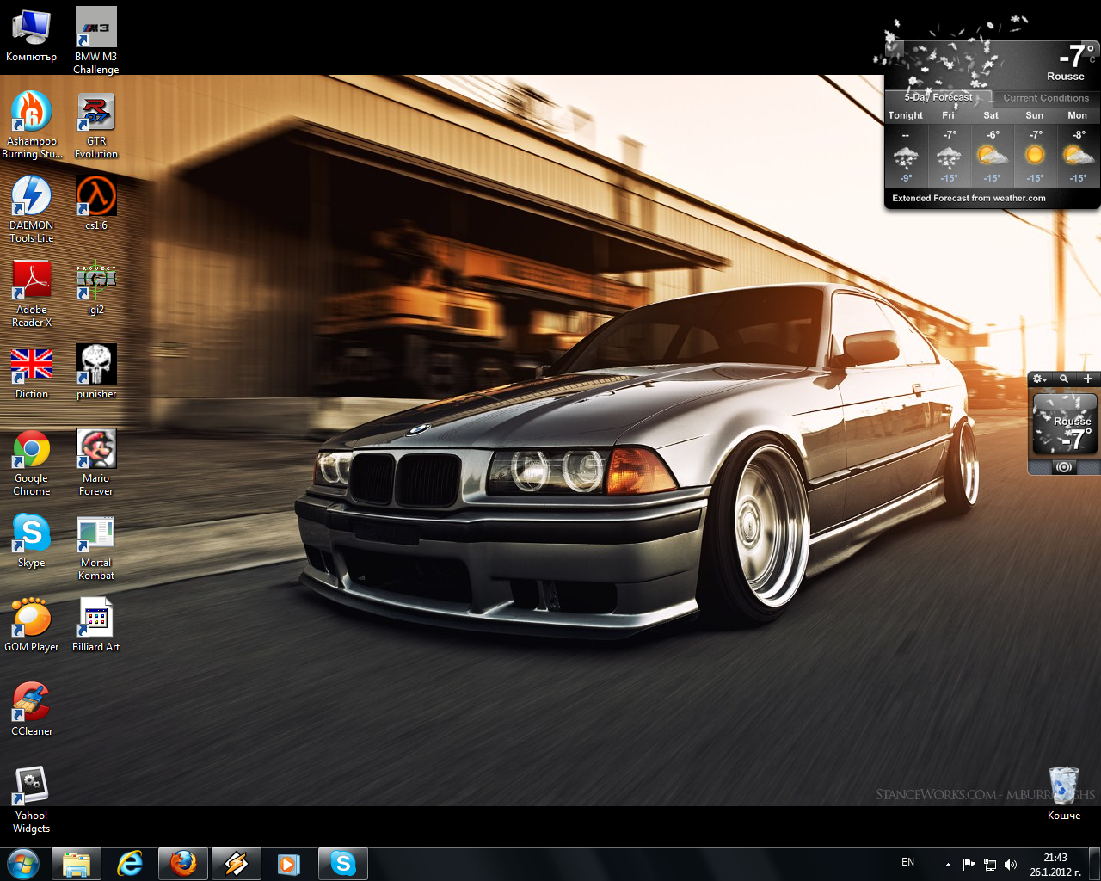Launch BMW M3 Challenge shortcut
The height and width of the screenshot is (881, 1101).
click(96, 41)
